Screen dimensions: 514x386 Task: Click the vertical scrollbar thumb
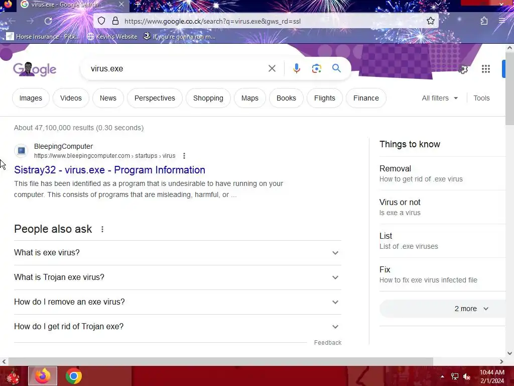509,88
